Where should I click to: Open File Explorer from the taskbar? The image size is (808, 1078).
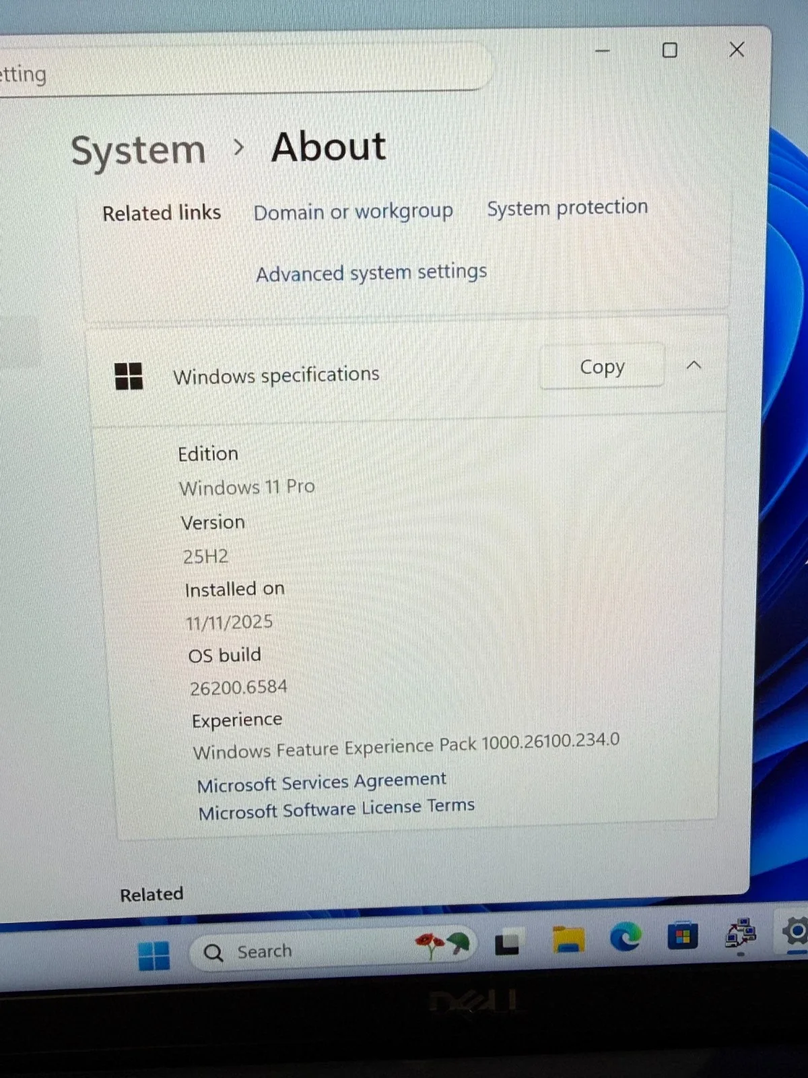click(568, 939)
